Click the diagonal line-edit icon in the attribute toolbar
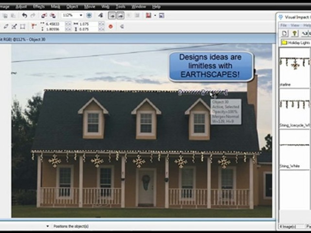Screen dimensions: 311x233 14,26
